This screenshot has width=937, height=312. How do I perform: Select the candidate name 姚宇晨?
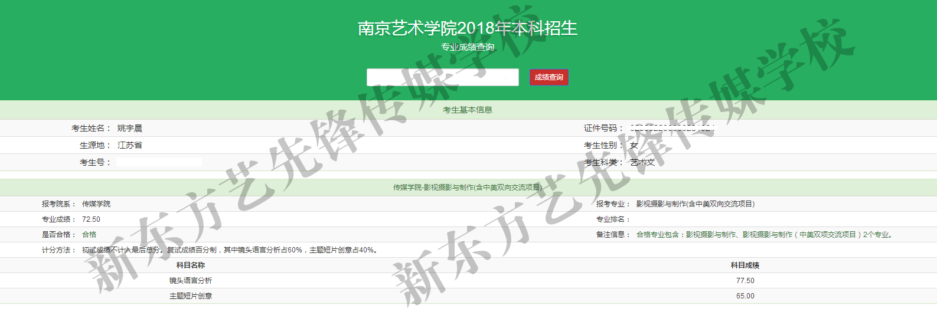tap(129, 128)
